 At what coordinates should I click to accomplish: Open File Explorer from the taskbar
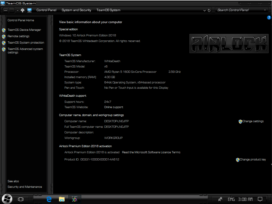(62, 199)
